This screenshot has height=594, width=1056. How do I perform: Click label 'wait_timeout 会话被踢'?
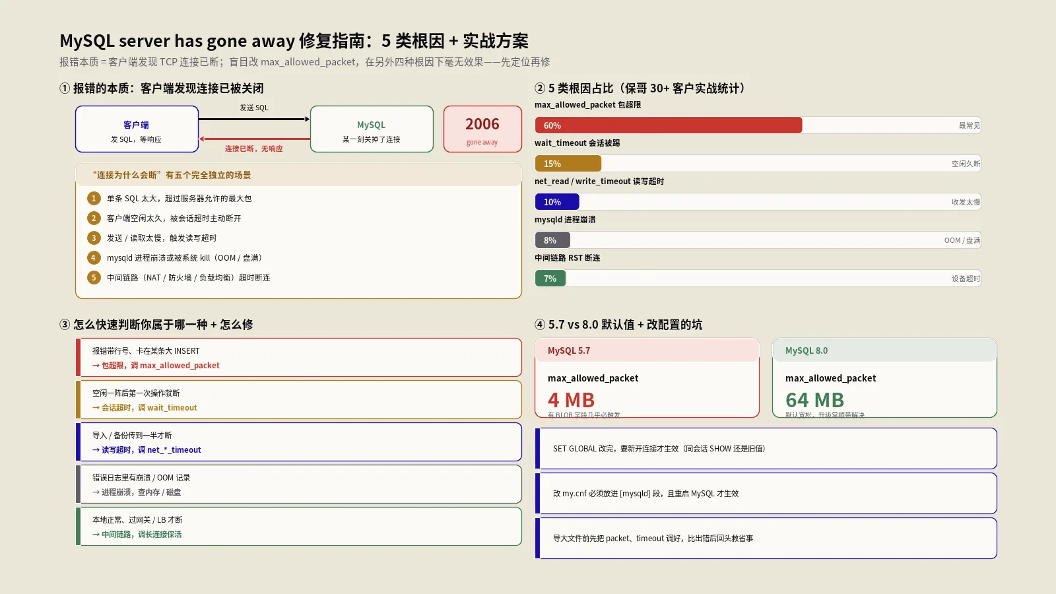[x=577, y=143]
